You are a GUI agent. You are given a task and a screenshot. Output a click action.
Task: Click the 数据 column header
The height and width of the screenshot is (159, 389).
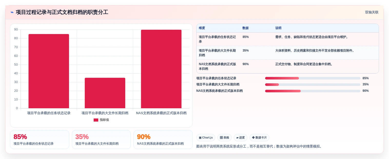246,28
